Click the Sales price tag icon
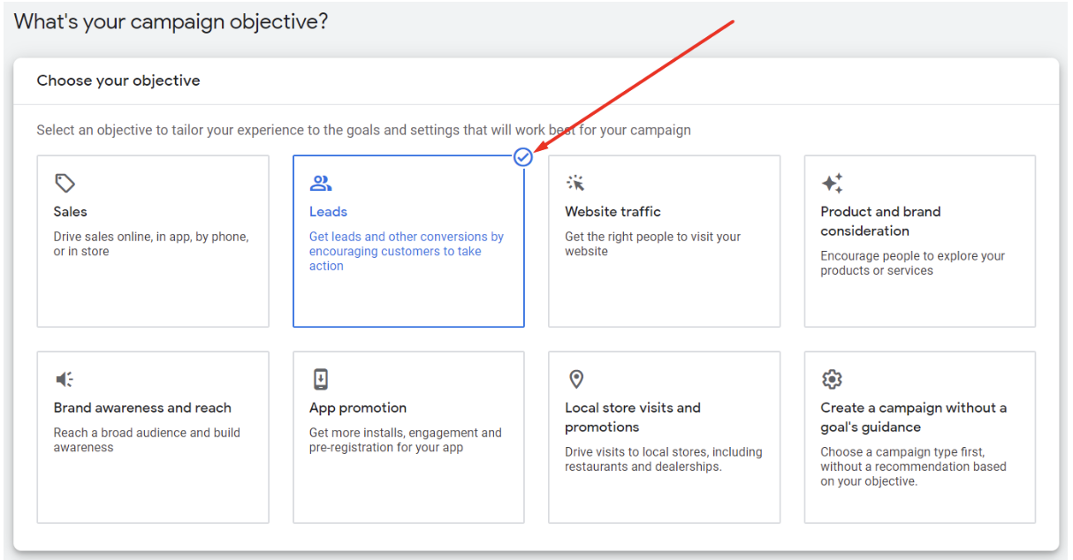The width and height of the screenshot is (1073, 560). (x=65, y=183)
